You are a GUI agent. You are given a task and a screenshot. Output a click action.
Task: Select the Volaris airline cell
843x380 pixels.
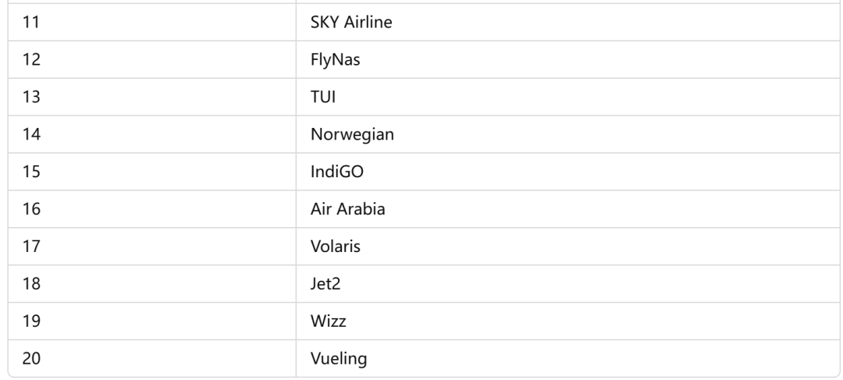567,246
